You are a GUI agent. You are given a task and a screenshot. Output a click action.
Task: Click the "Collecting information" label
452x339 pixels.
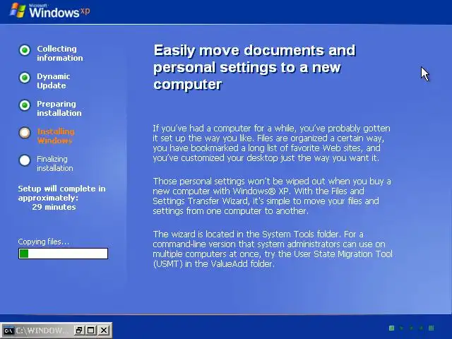59,54
